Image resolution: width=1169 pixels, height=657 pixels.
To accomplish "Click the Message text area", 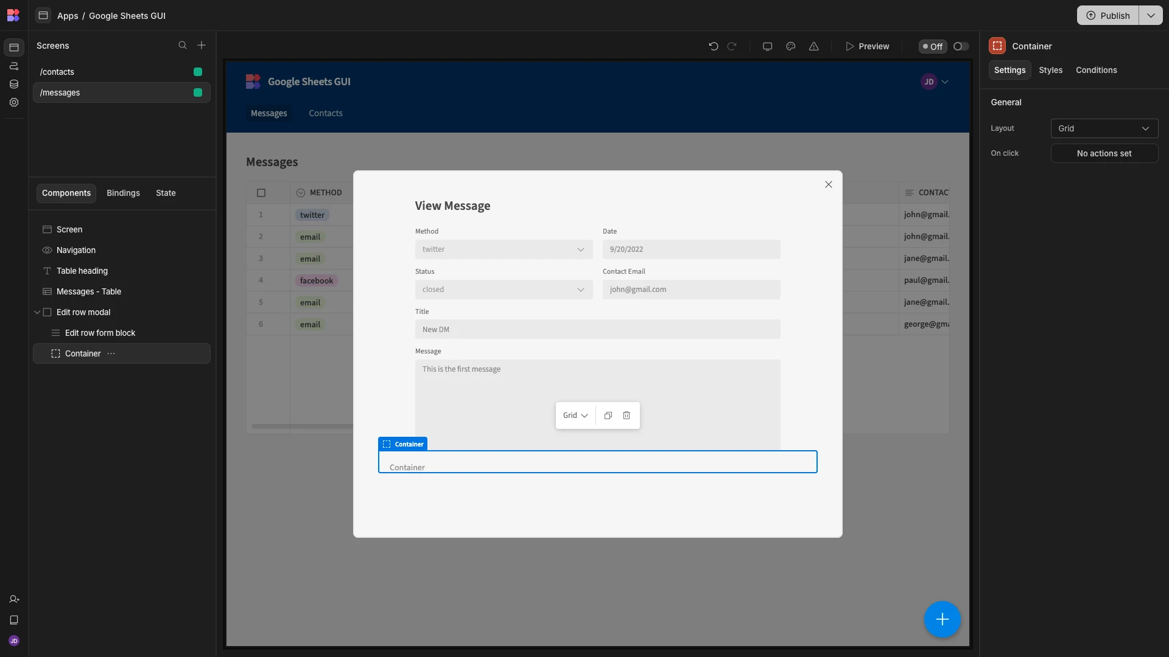I will 597,405.
